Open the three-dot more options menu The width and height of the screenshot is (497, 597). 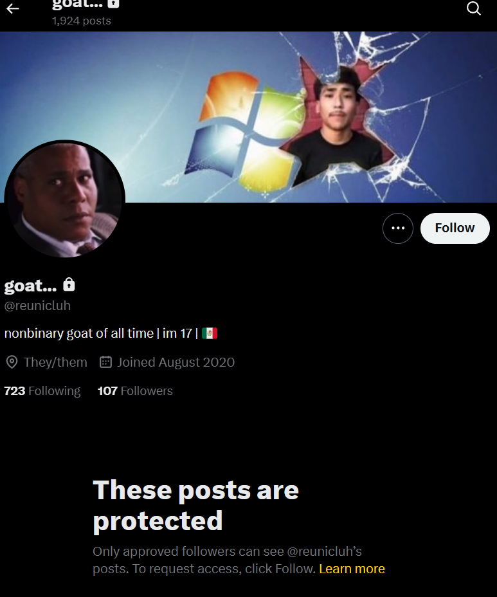click(x=398, y=228)
